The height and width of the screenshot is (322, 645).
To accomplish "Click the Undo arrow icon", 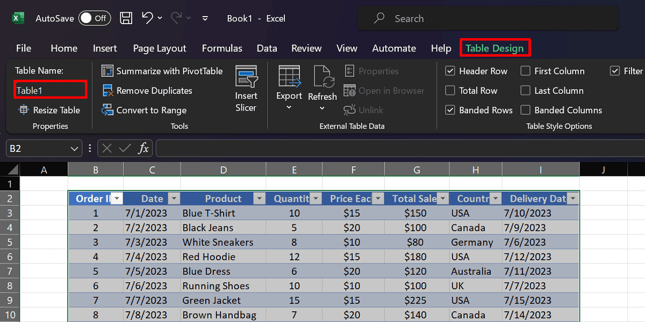I will coord(148,18).
